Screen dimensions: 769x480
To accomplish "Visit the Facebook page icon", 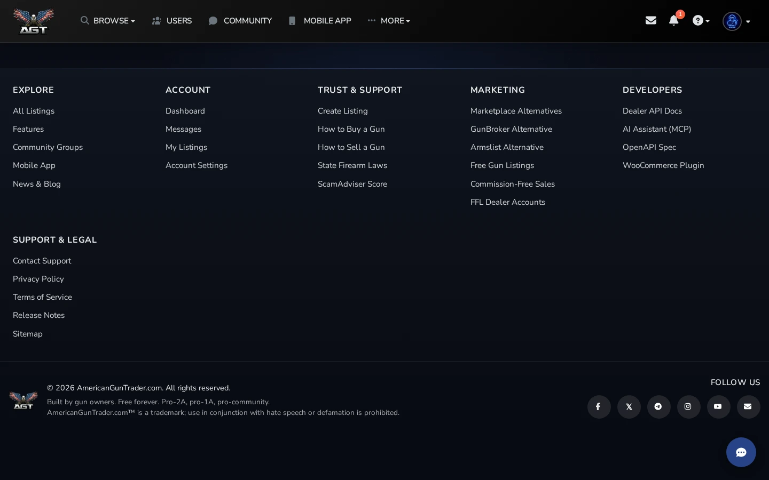I will coord(599,407).
